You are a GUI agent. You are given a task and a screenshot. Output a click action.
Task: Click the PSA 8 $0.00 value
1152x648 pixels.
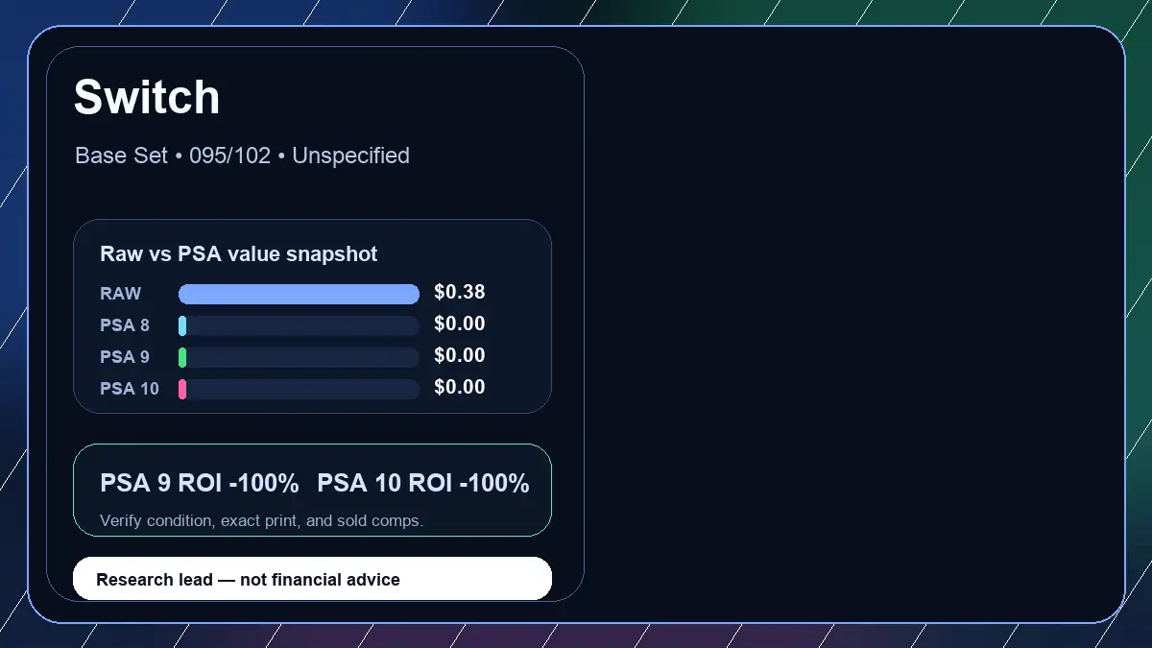[x=460, y=324]
